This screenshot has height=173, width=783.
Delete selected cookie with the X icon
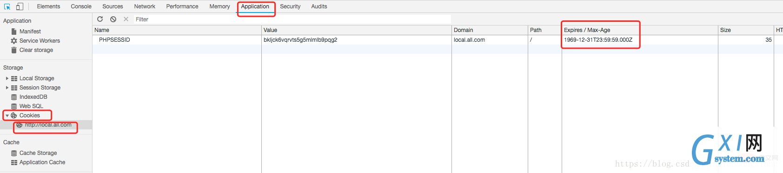pos(126,19)
